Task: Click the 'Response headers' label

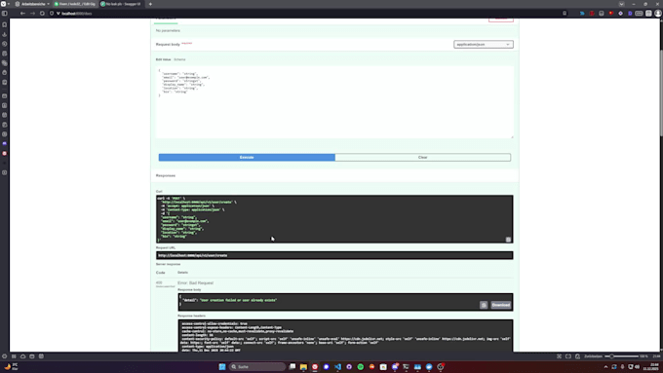Action: [x=191, y=316]
